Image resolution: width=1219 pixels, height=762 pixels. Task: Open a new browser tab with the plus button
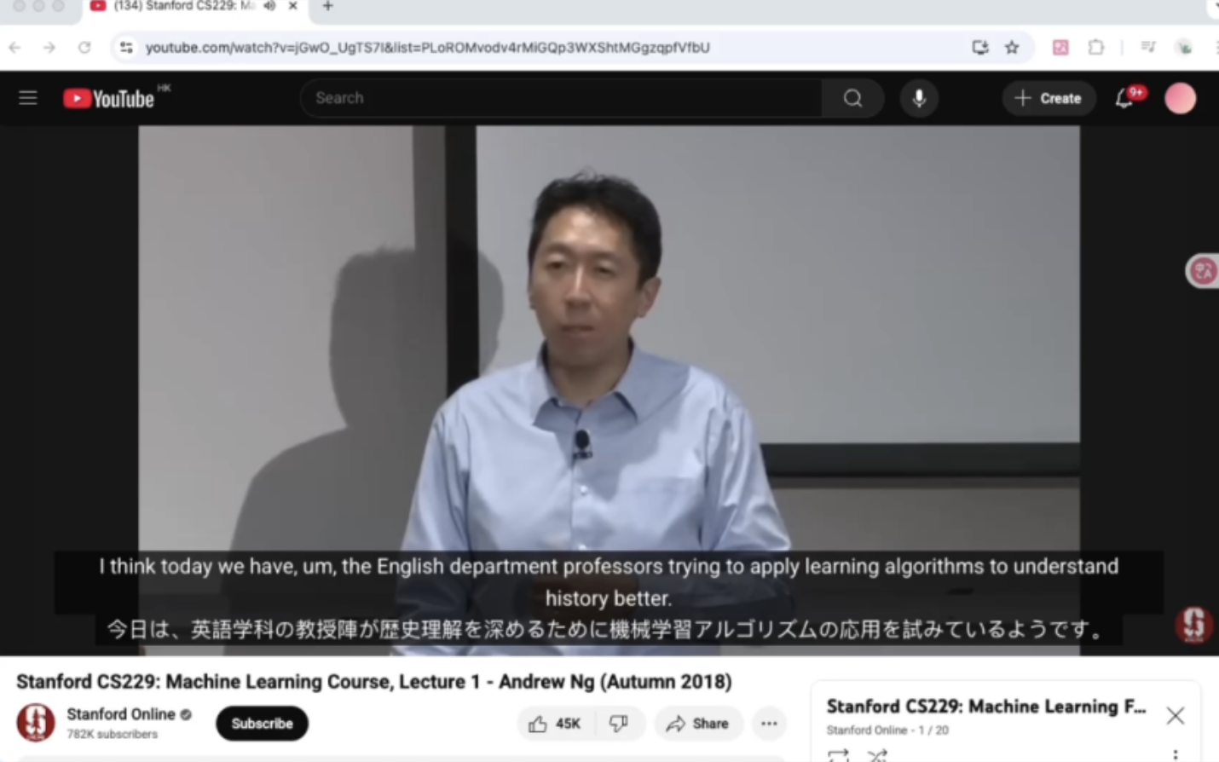coord(327,7)
